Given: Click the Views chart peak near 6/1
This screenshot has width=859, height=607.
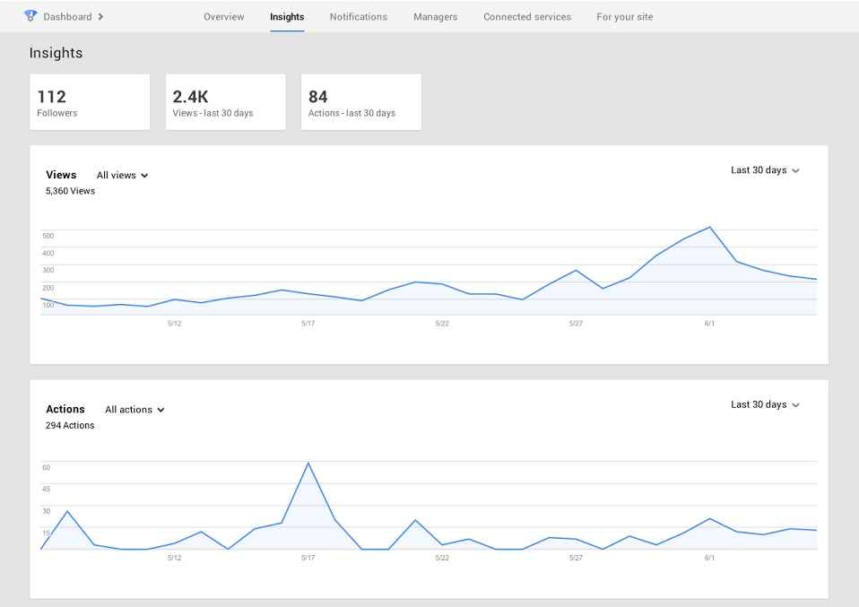Looking at the screenshot, I should point(709,227).
